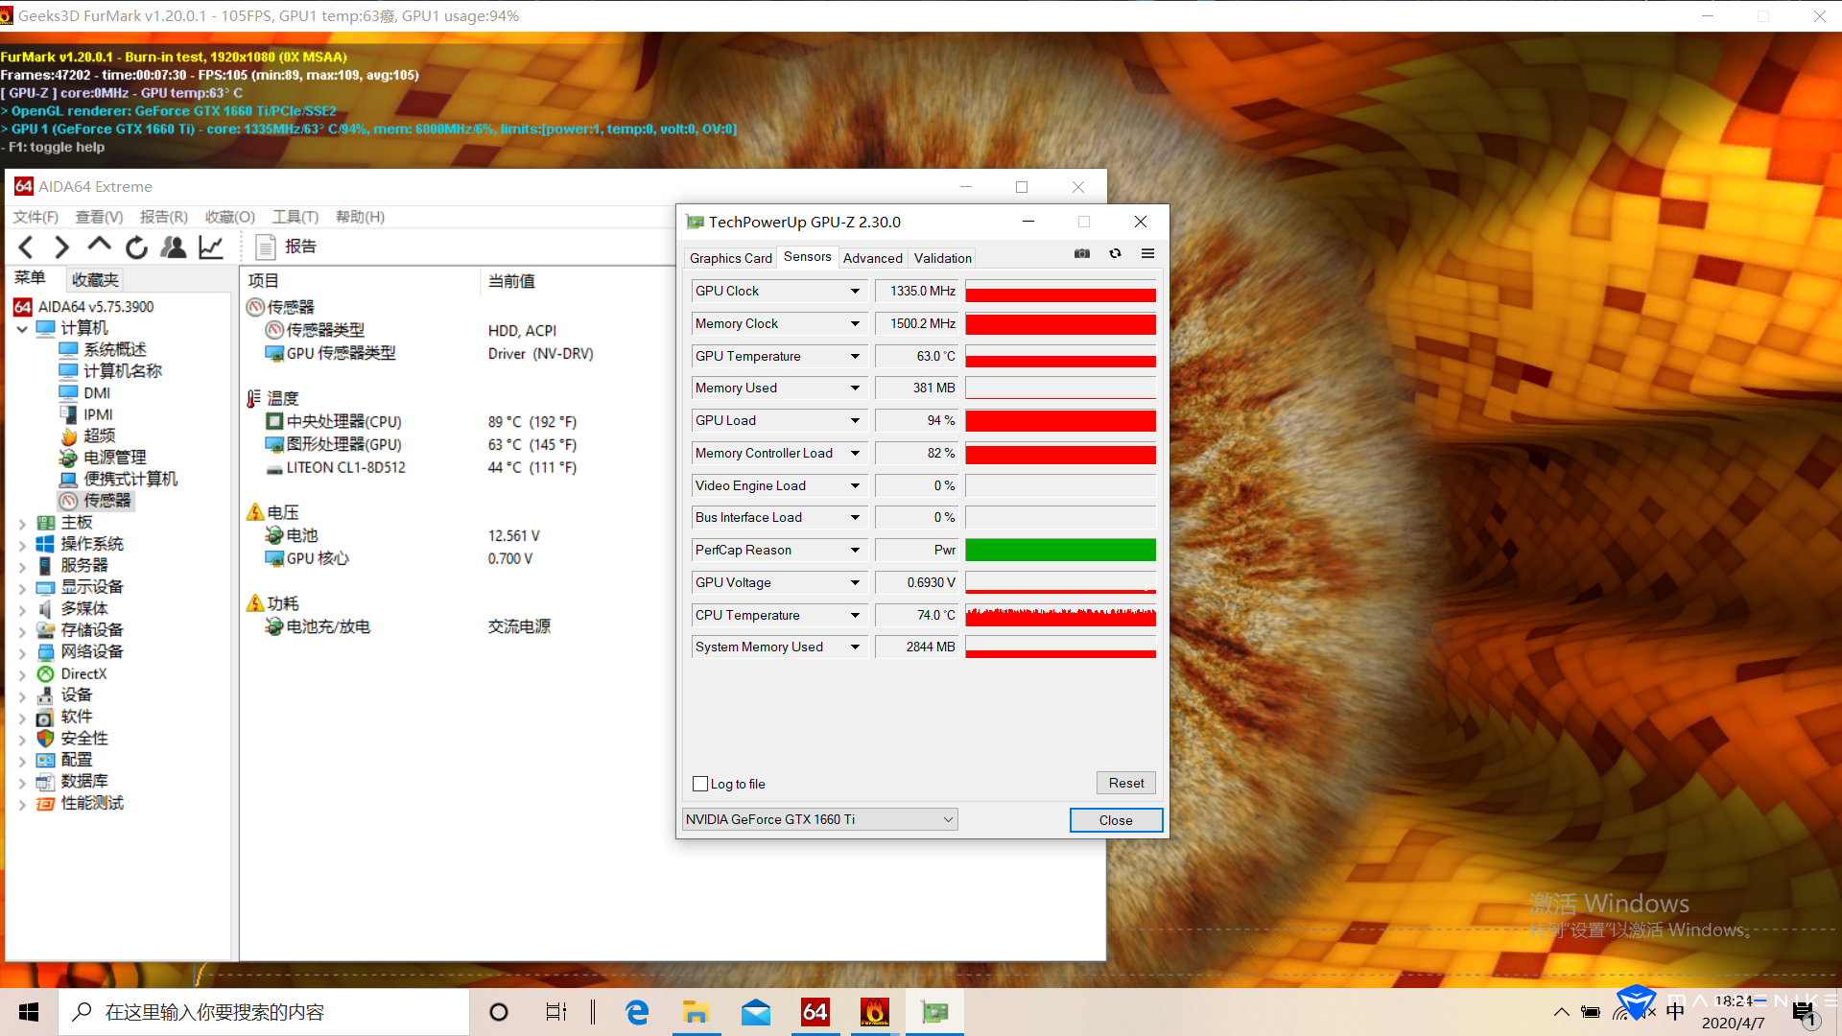The width and height of the screenshot is (1842, 1036).
Task: Open GPU Clock sensor dropdown
Action: click(x=855, y=291)
